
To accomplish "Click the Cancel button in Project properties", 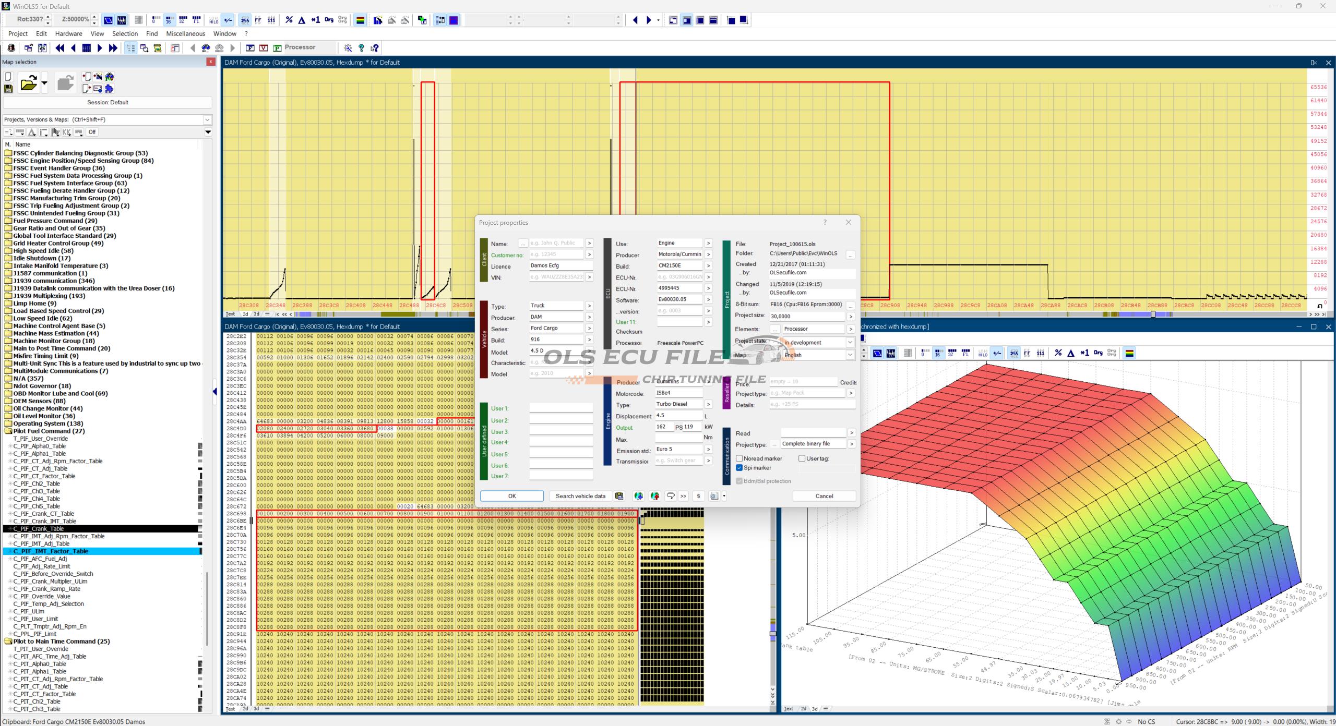I will click(x=824, y=496).
